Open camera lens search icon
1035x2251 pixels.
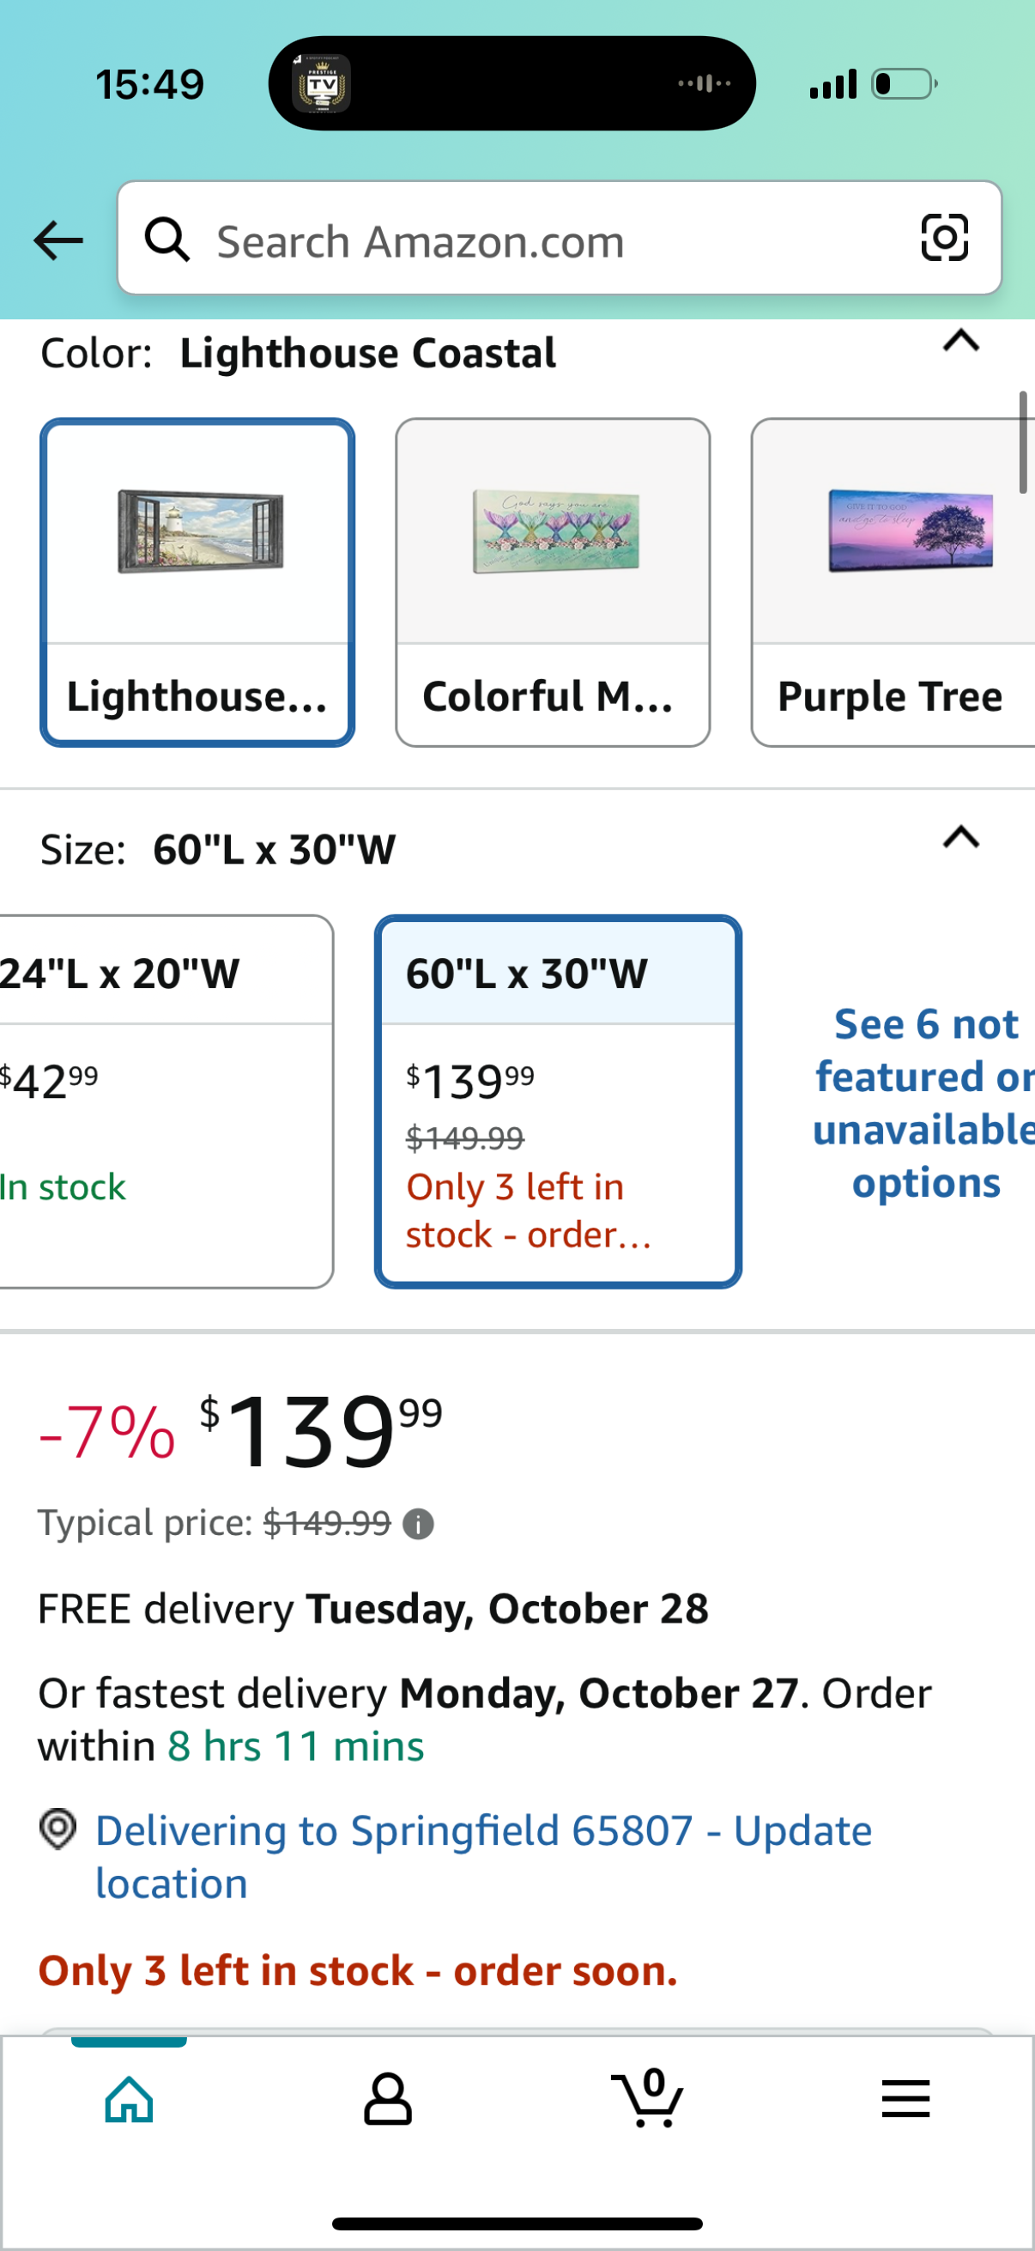(x=944, y=238)
